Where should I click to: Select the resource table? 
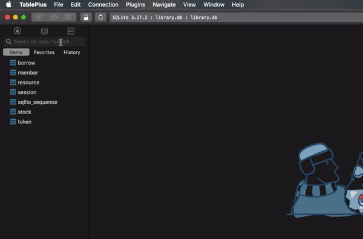pos(28,82)
